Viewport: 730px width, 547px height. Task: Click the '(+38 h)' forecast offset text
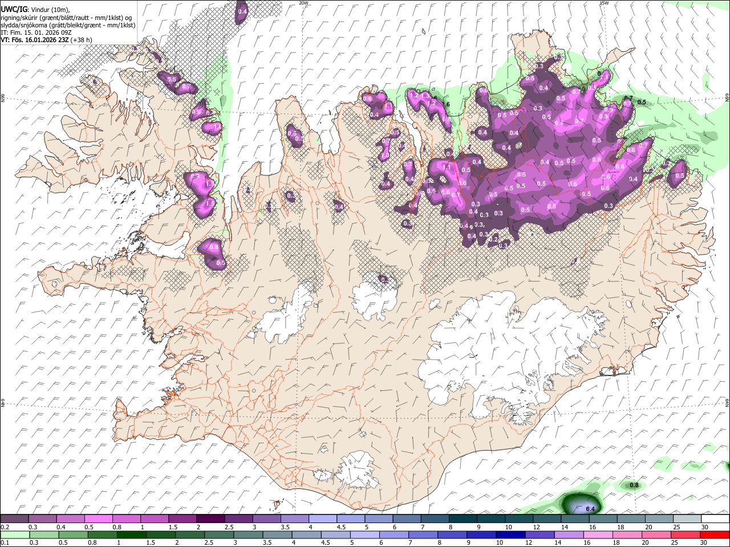[x=82, y=40]
